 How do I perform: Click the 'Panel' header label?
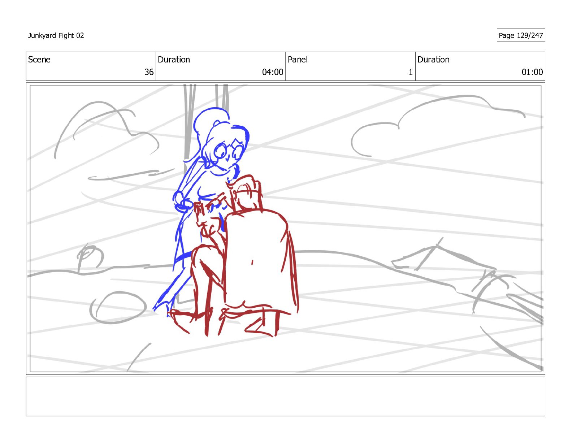point(298,60)
